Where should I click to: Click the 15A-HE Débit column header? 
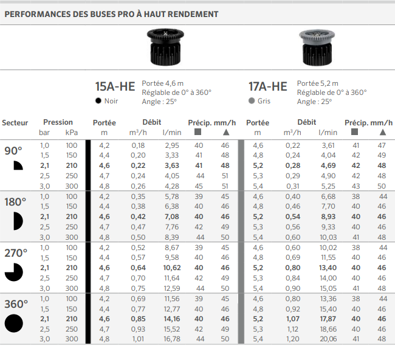coord(152,122)
